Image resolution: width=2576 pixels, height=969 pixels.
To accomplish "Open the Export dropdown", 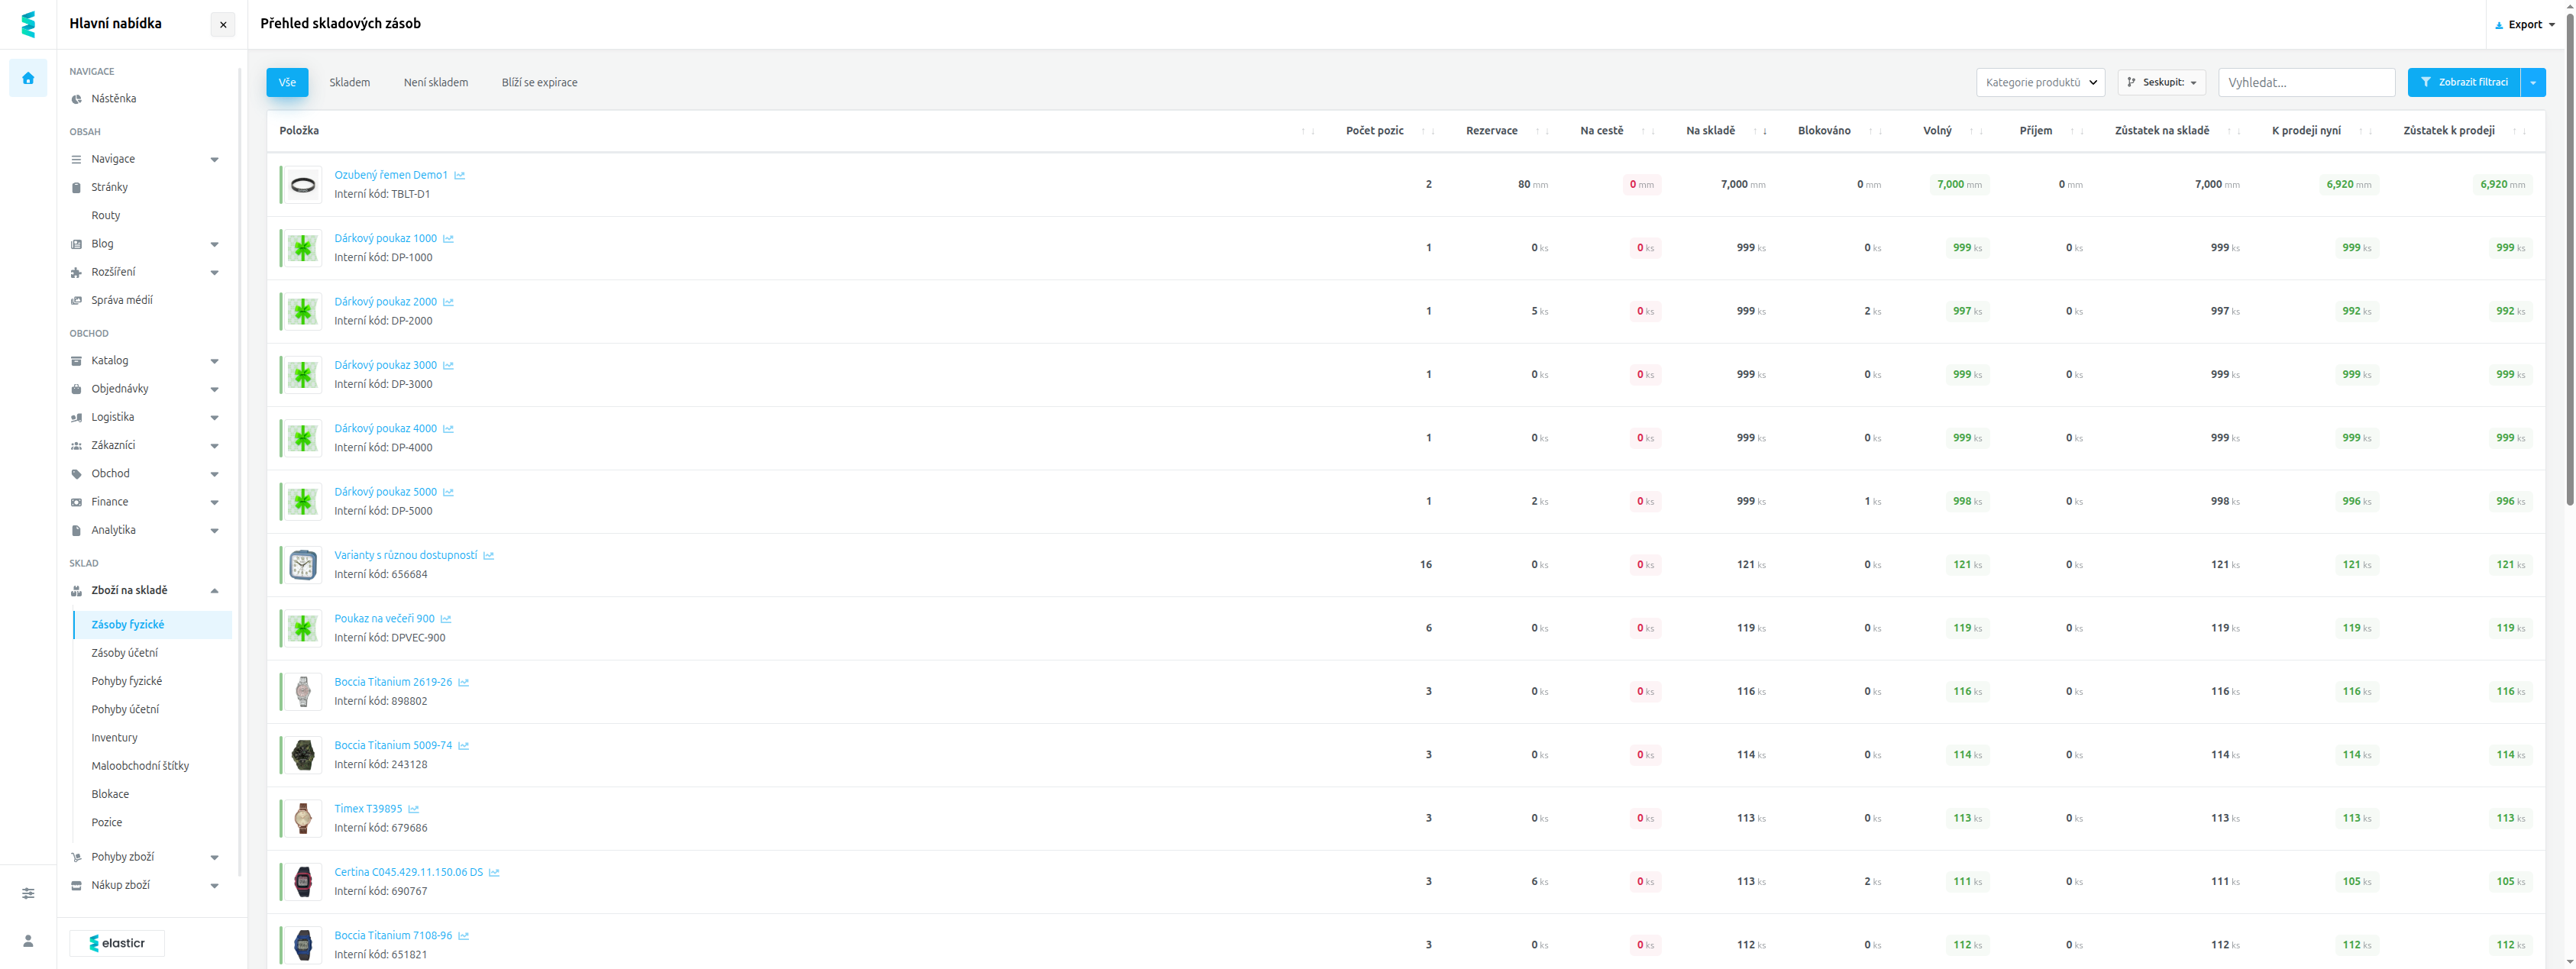I will pyautogui.click(x=2525, y=25).
